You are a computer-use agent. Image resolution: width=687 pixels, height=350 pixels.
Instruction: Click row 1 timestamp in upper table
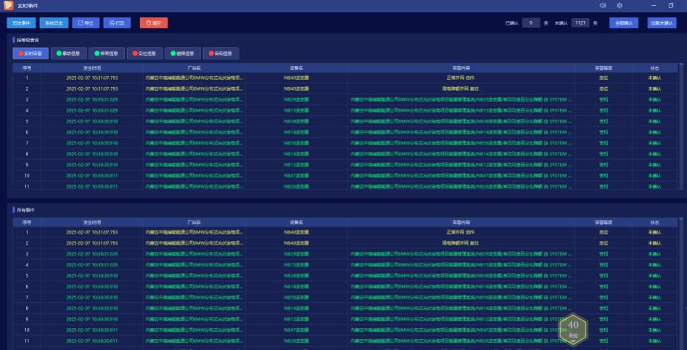tap(92, 78)
